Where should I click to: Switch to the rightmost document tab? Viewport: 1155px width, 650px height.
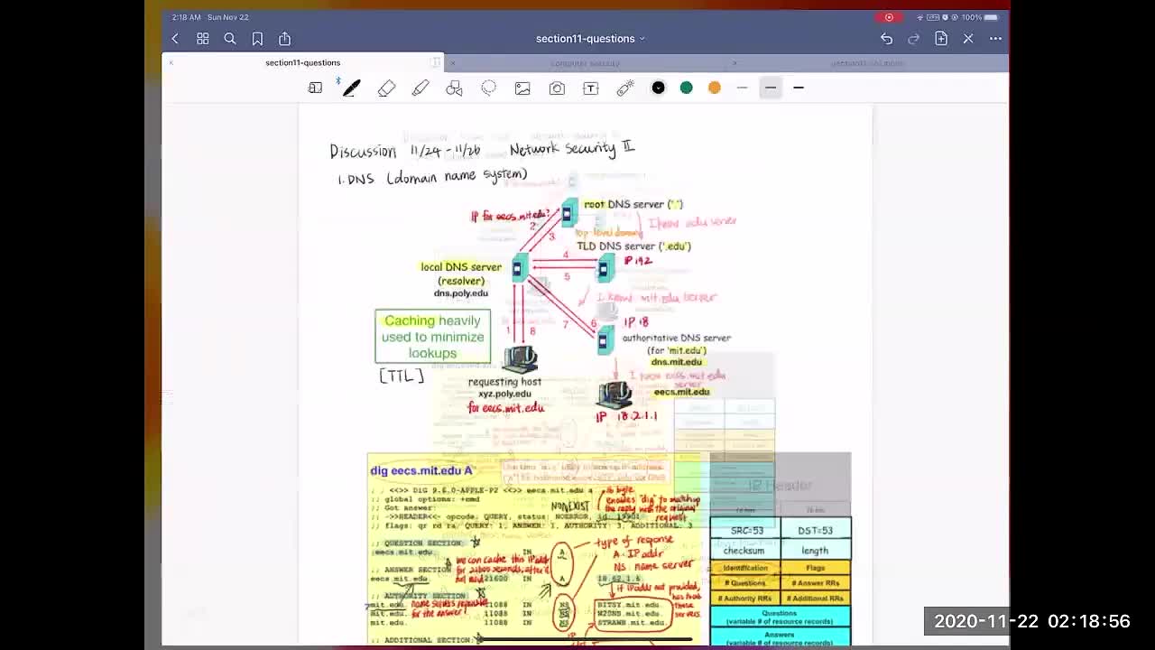tap(867, 63)
